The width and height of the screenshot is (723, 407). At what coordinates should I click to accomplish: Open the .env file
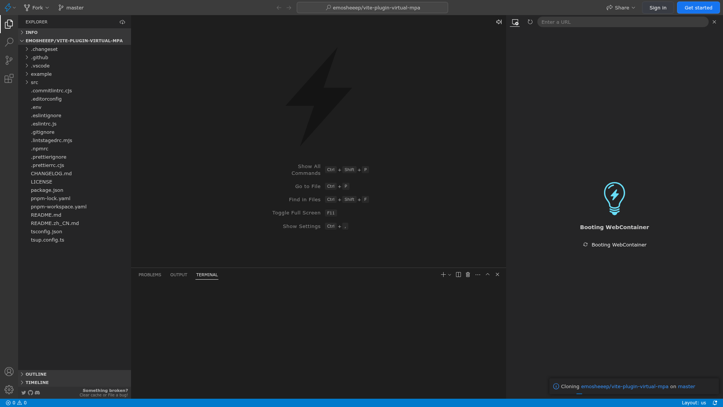(75, 107)
